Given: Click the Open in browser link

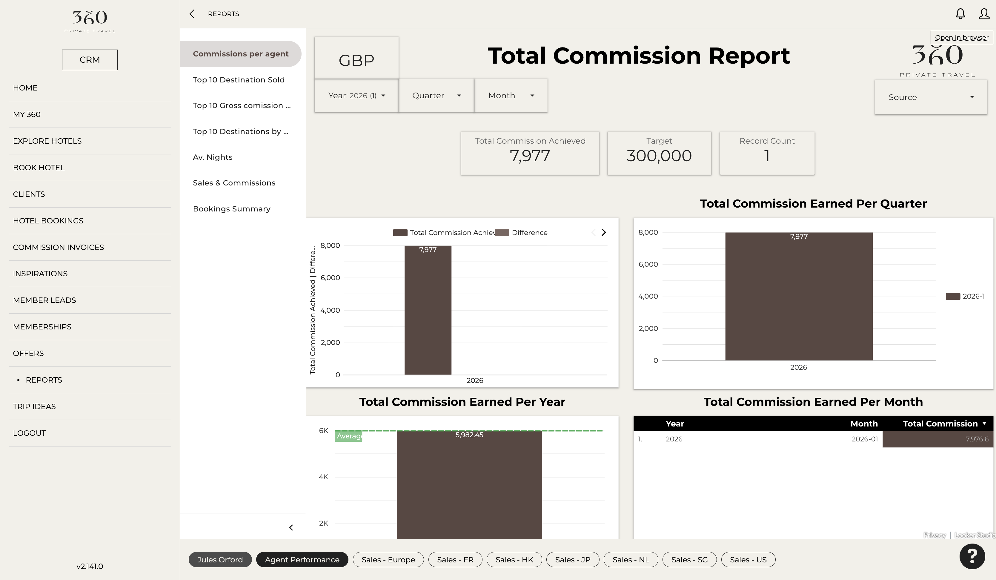Looking at the screenshot, I should 961,38.
